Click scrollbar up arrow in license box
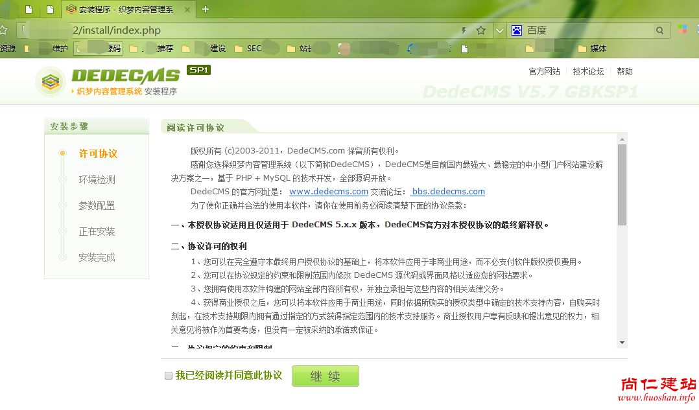 (x=622, y=139)
